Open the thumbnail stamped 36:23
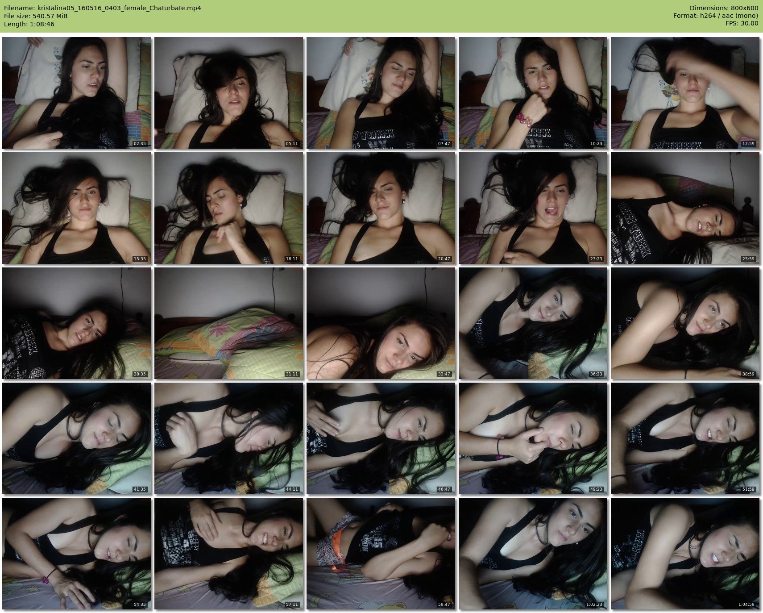Image resolution: width=763 pixels, height=613 pixels. coord(533,323)
